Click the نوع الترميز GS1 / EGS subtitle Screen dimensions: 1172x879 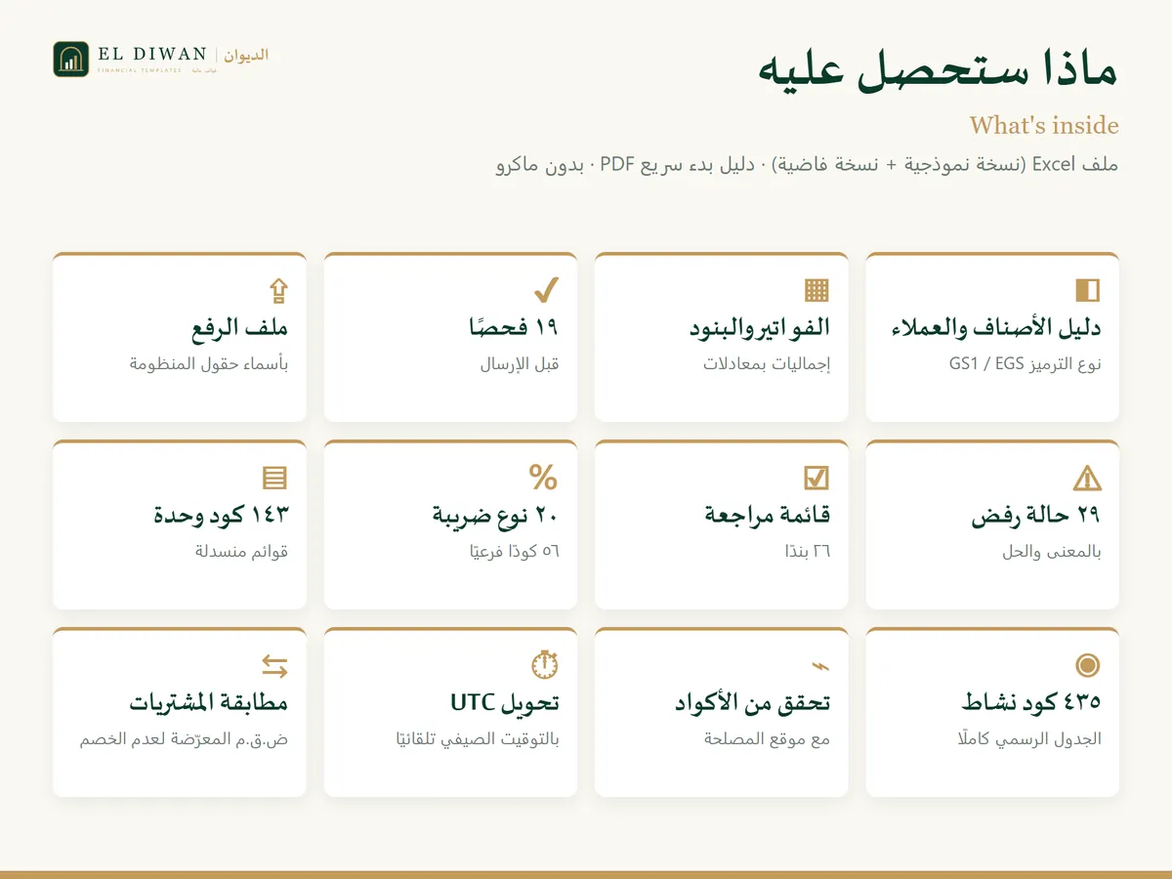[1025, 364]
